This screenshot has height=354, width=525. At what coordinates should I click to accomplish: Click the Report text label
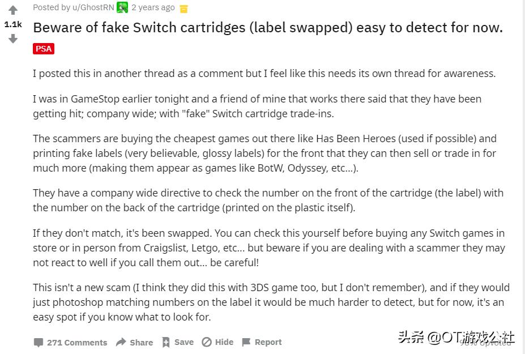coord(268,342)
